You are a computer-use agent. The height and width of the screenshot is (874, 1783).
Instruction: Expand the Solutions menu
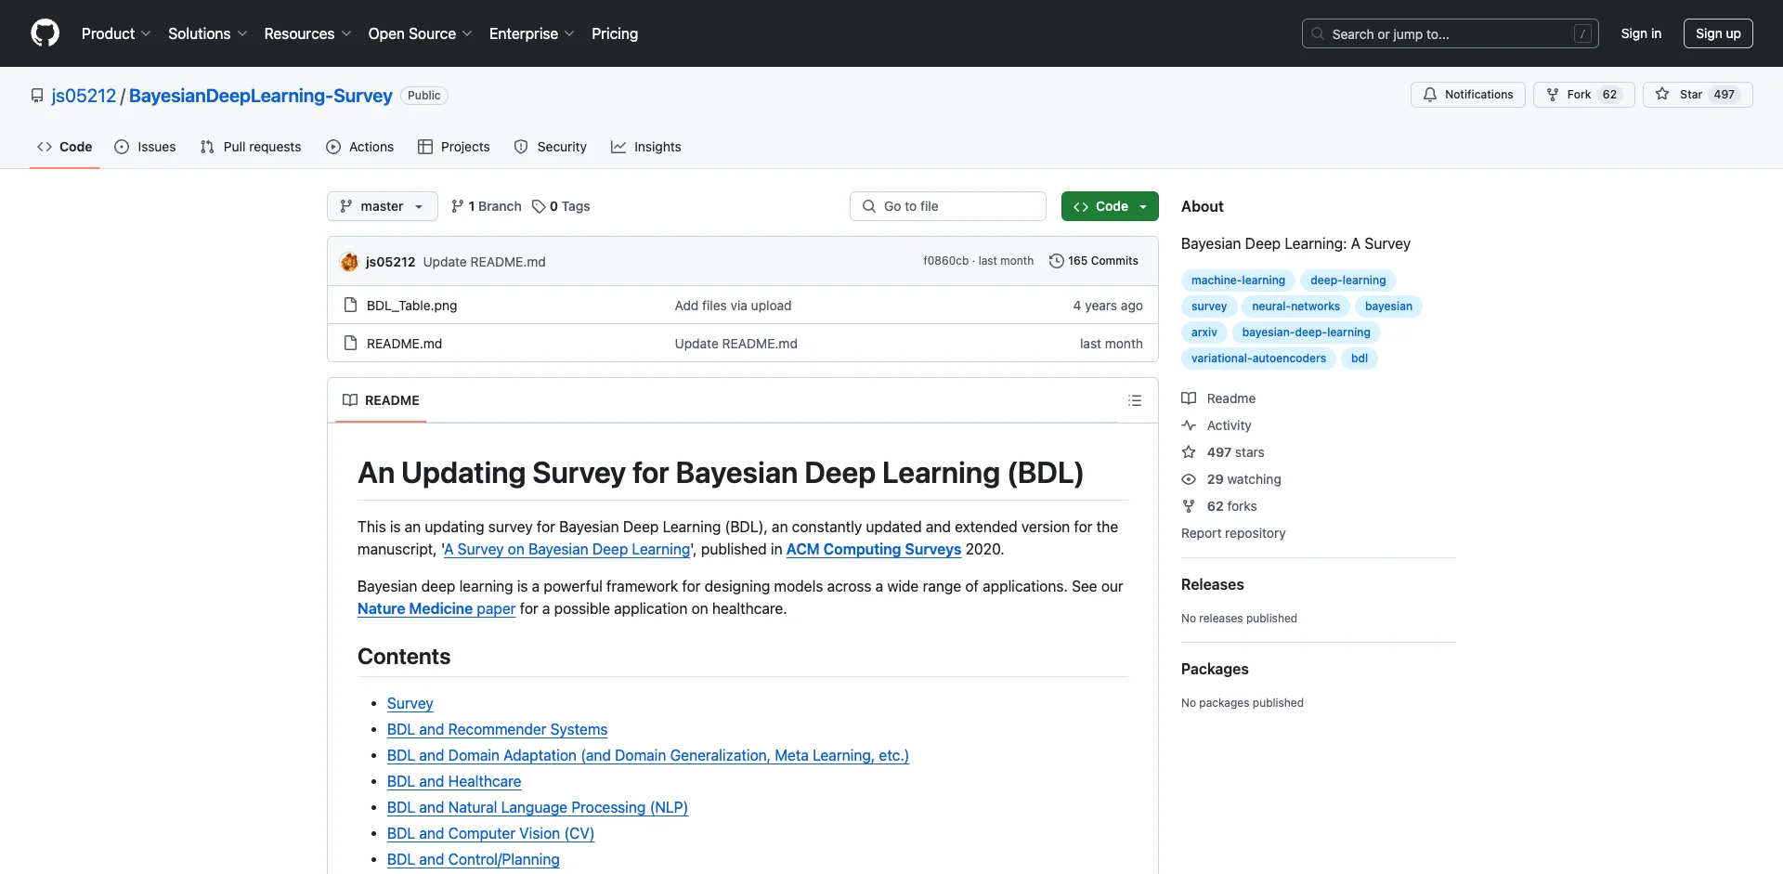click(208, 33)
